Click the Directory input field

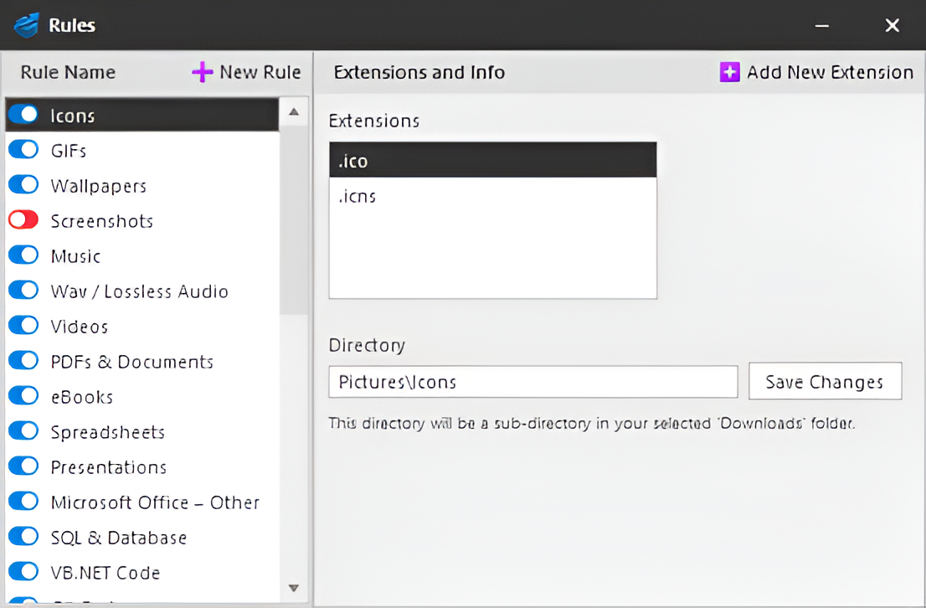(533, 382)
